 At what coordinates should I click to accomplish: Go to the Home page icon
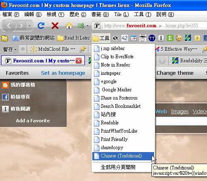(x=69, y=26)
